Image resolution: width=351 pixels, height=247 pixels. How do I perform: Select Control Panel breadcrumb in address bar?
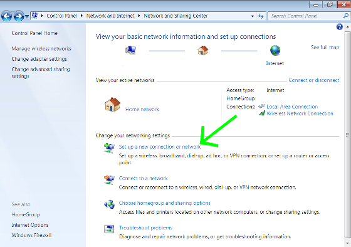[x=62, y=16]
